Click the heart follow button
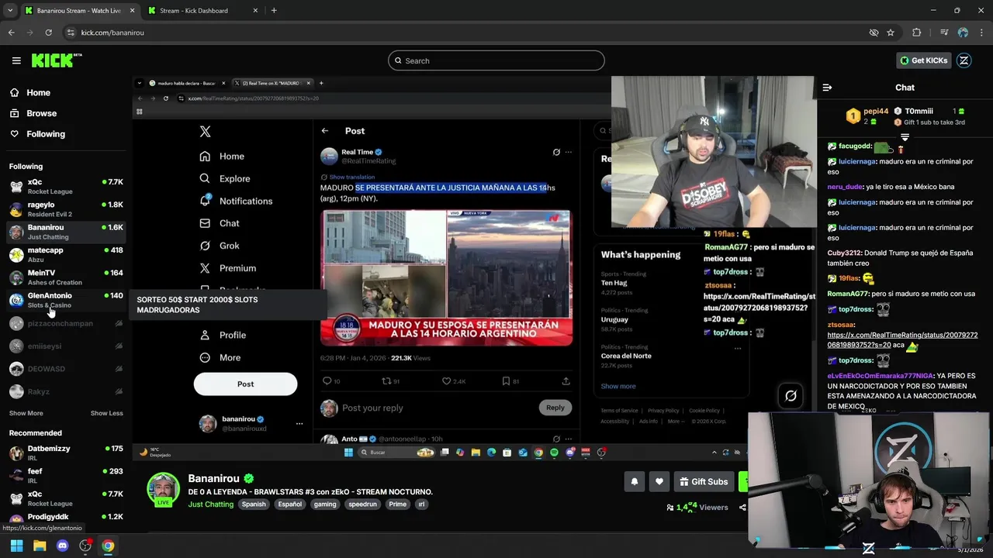Image resolution: width=993 pixels, height=558 pixels. (x=659, y=481)
